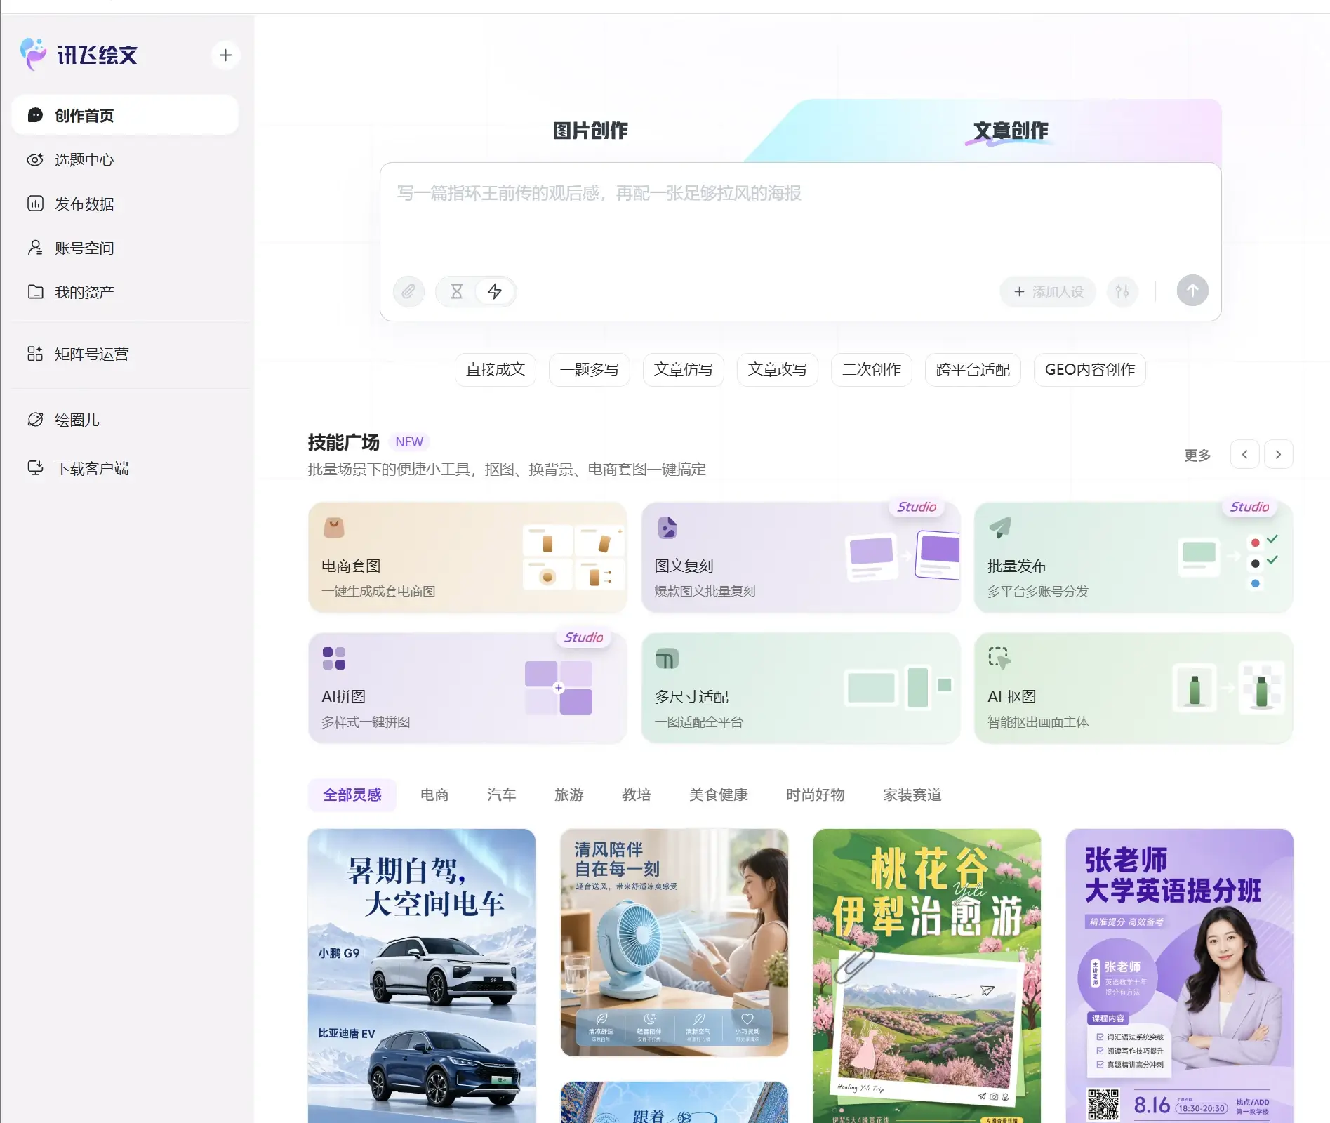Click the 更多 link in 技能广场
This screenshot has width=1330, height=1123.
pyautogui.click(x=1197, y=455)
